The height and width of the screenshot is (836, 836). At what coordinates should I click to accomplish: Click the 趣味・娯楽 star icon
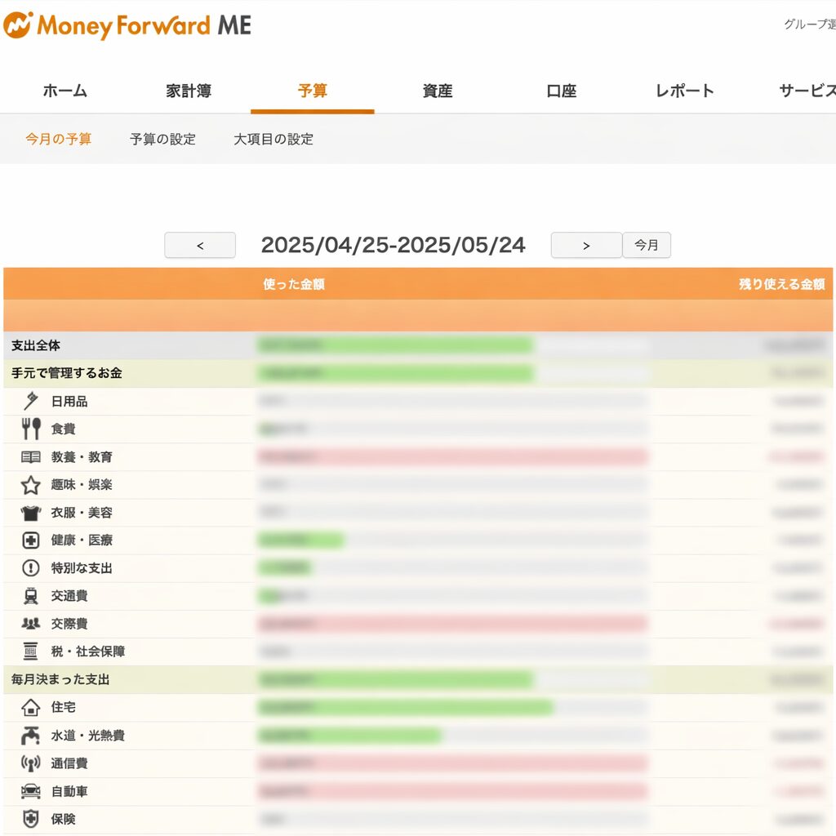pyautogui.click(x=31, y=485)
